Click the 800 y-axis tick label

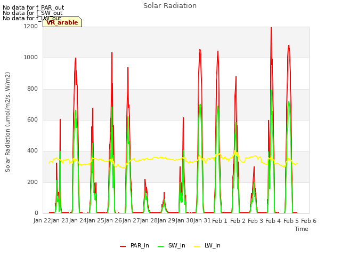[33, 89]
